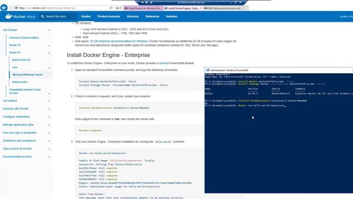This screenshot has height=199, width=353.
Task: Click the docs search magnifier icon
Action: point(42,17)
